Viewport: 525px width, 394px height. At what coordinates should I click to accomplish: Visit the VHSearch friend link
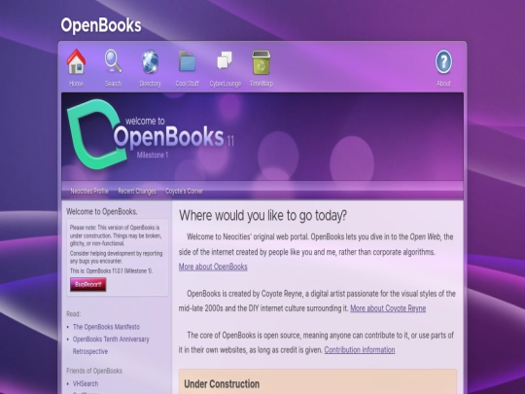(x=86, y=383)
